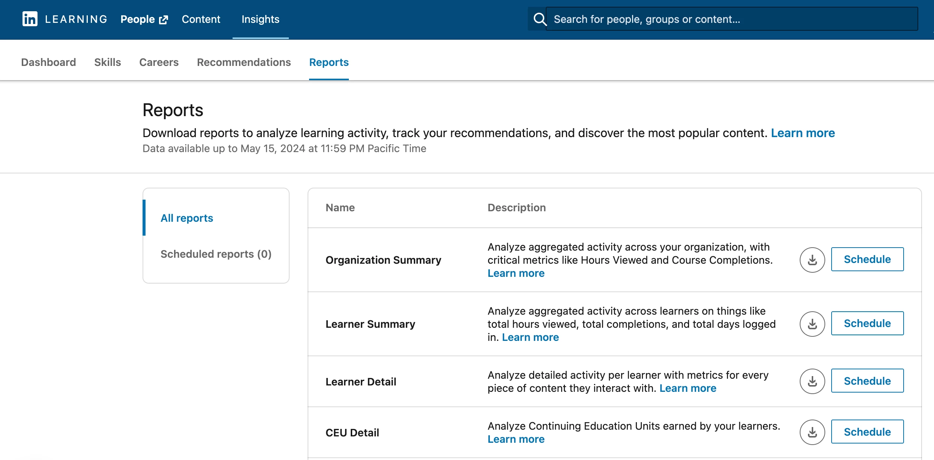Switch to the Dashboard tab
The image size is (934, 460).
[48, 62]
